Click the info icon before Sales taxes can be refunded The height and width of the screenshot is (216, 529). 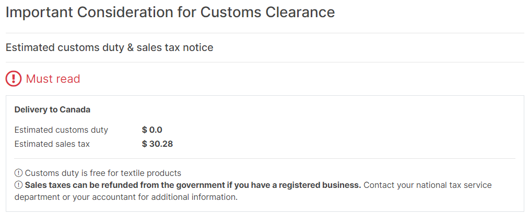pyautogui.click(x=18, y=185)
